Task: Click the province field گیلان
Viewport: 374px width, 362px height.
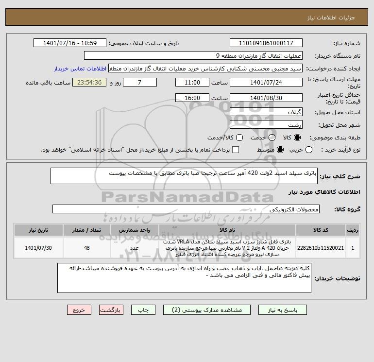Action: coord(266,112)
